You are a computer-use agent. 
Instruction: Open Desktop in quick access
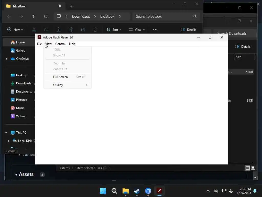point(19,75)
